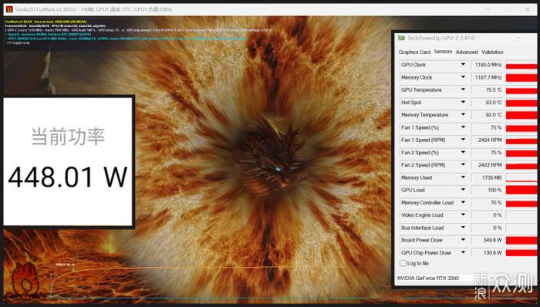Click the GPU Load red graph bar
540x307 pixels.
(x=521, y=190)
